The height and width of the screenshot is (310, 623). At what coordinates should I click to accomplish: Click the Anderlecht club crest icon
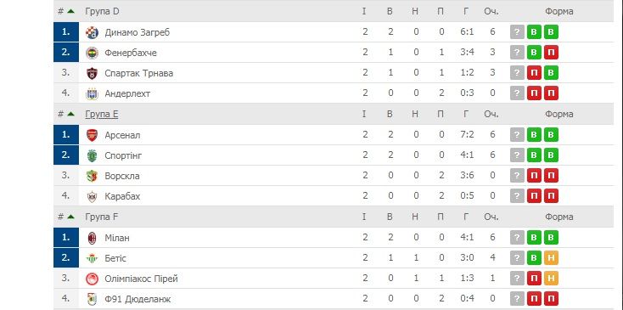(x=92, y=93)
